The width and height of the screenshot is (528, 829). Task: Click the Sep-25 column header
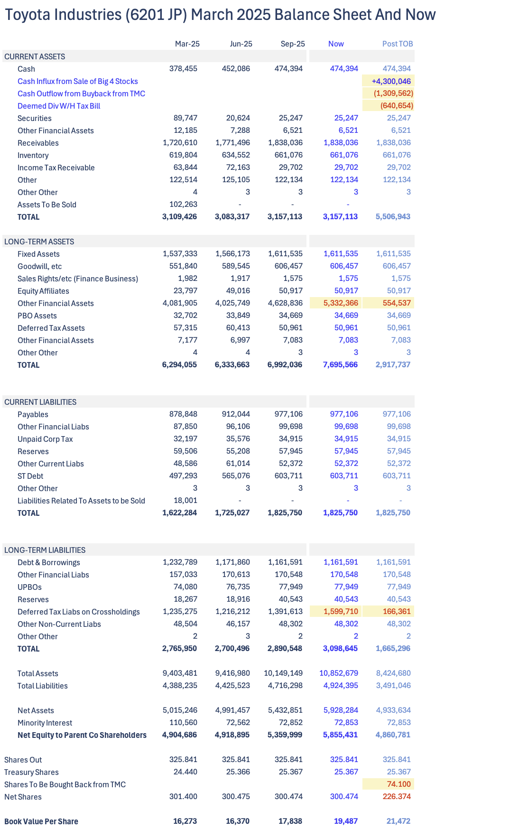tap(292, 44)
